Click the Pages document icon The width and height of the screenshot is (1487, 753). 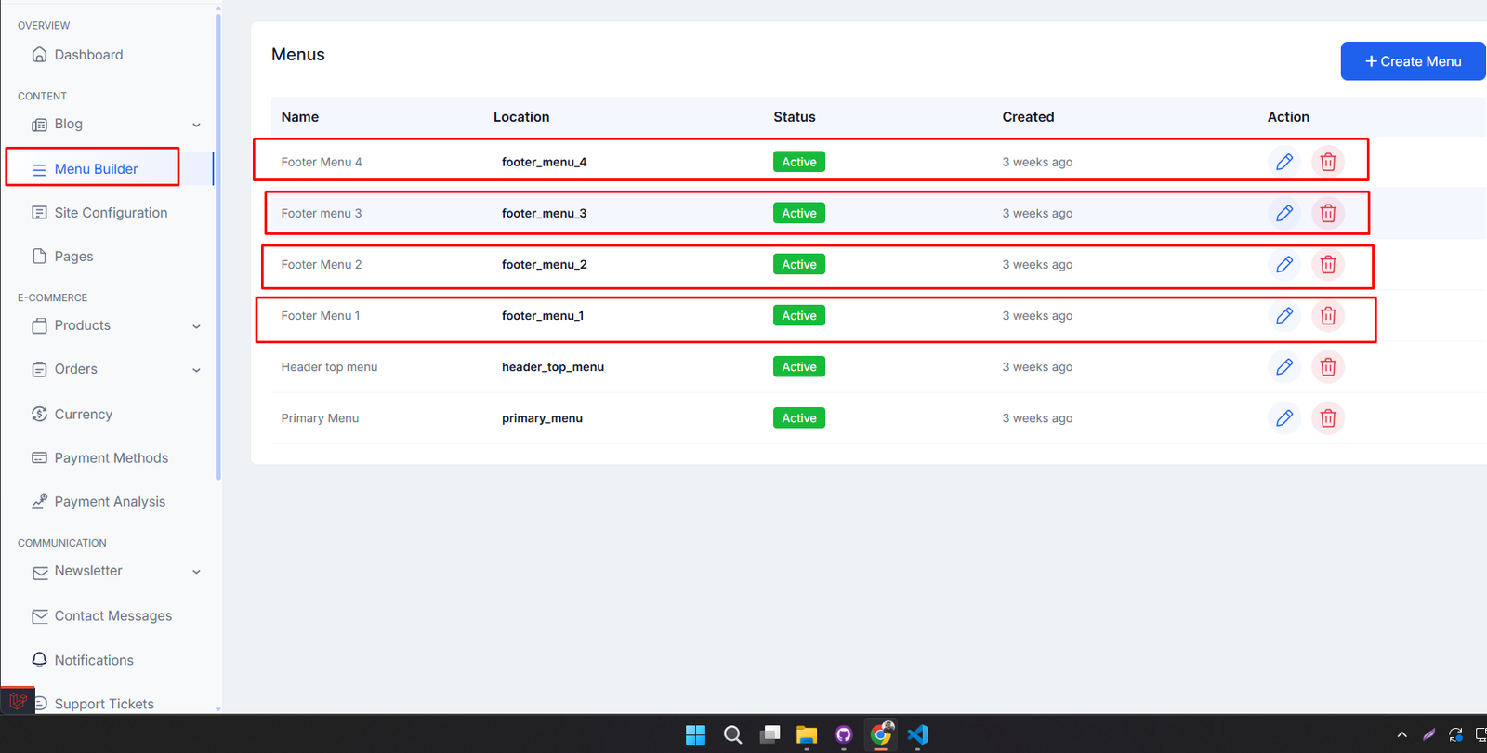pyautogui.click(x=39, y=257)
